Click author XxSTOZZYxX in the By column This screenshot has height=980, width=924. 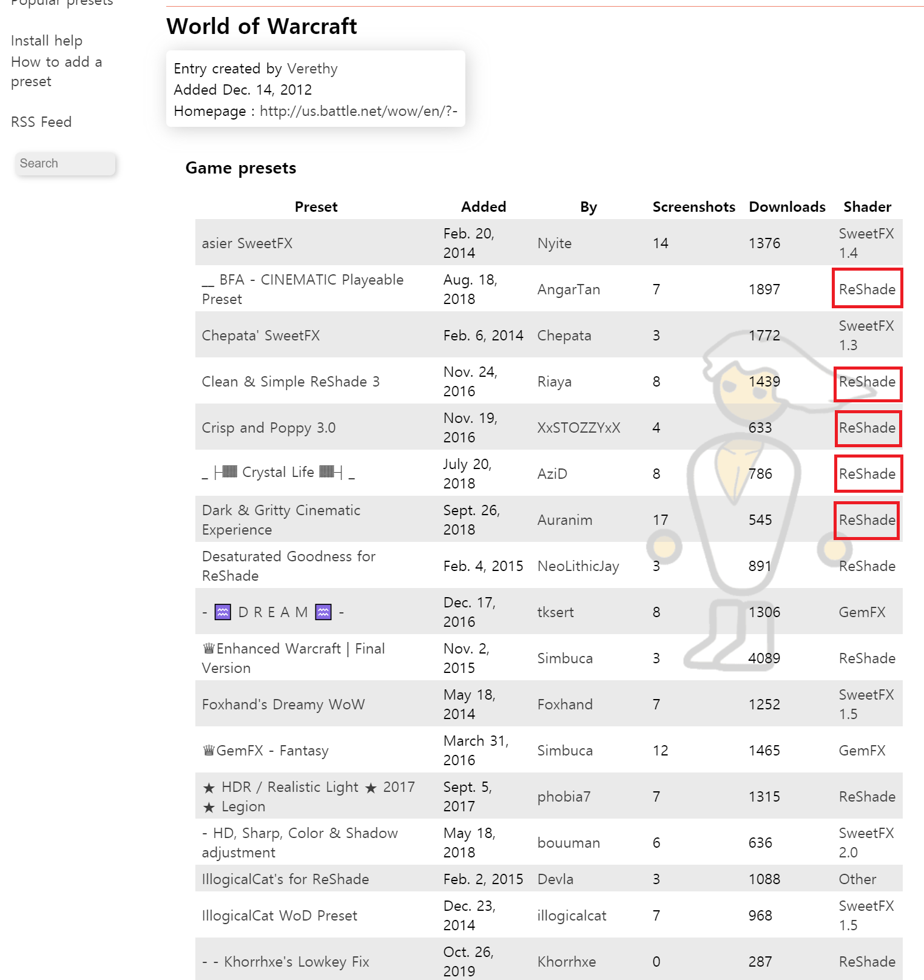(579, 428)
